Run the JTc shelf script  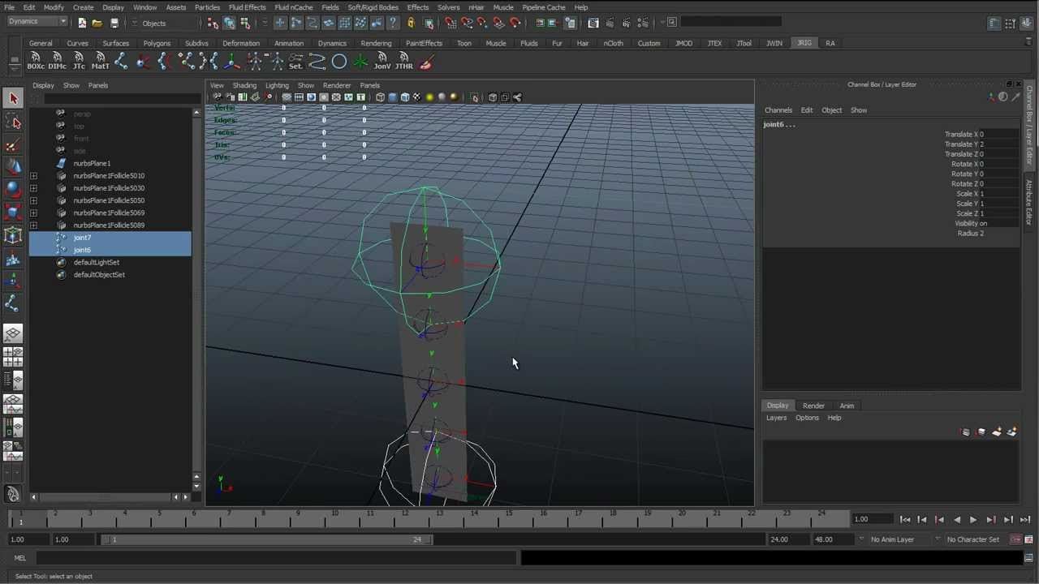(79, 61)
